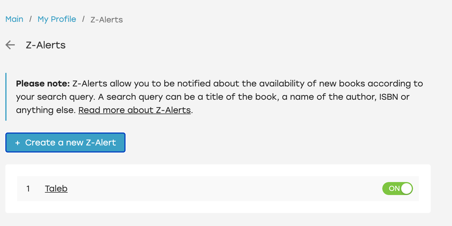Click empty space in the Taleb row

225,189
